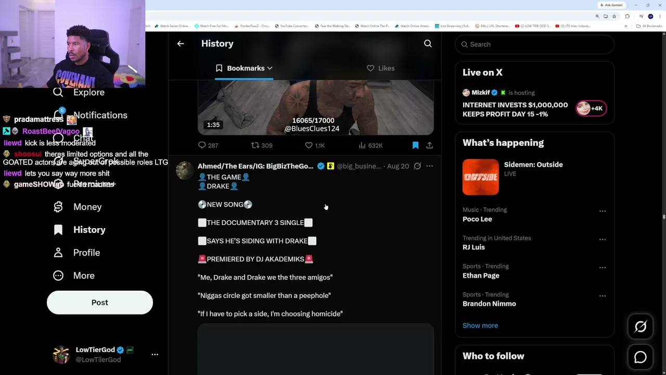Click the Chrome media control icon
This screenshot has height=375, width=666.
tap(640, 16)
